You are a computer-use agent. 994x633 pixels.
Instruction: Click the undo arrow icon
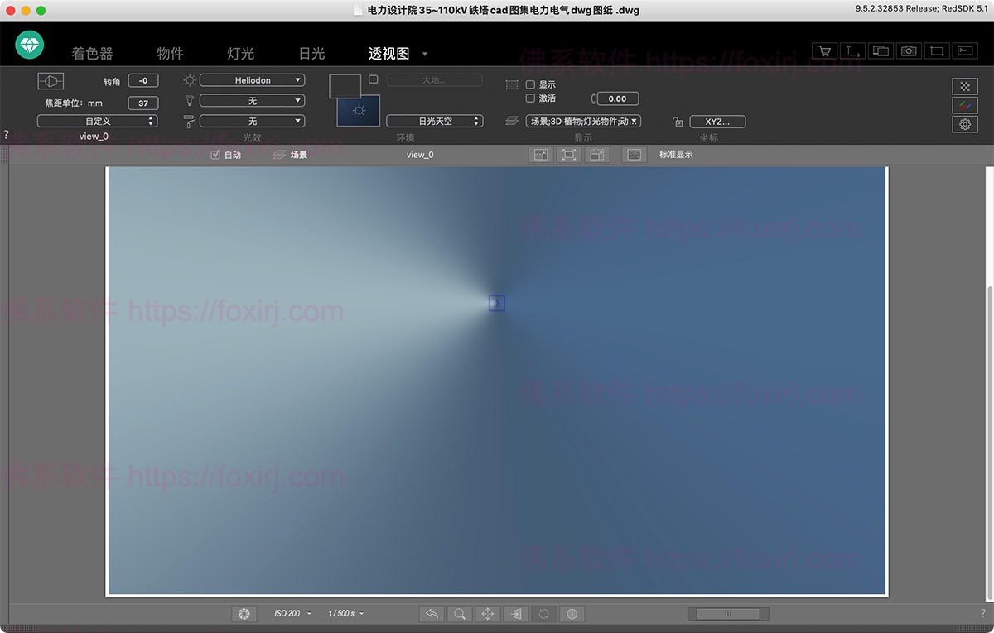click(431, 614)
